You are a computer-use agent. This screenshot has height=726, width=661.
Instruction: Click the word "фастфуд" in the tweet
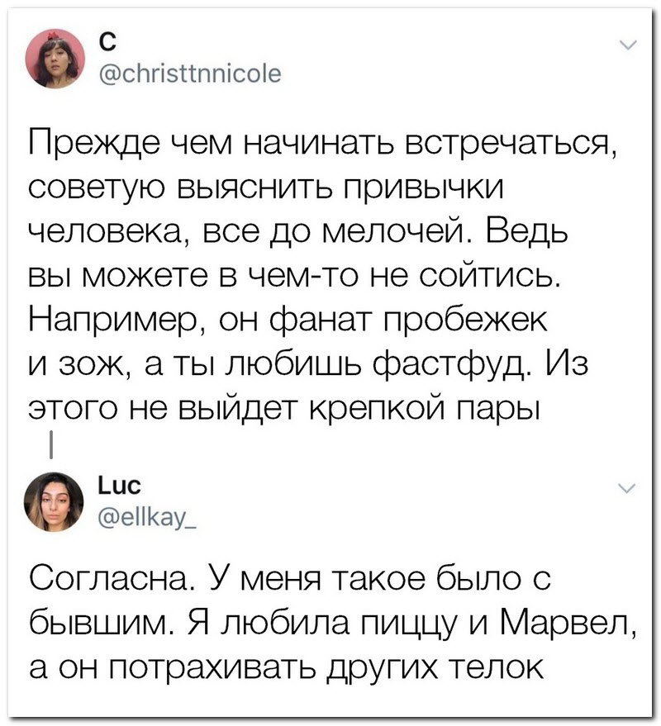[453, 364]
